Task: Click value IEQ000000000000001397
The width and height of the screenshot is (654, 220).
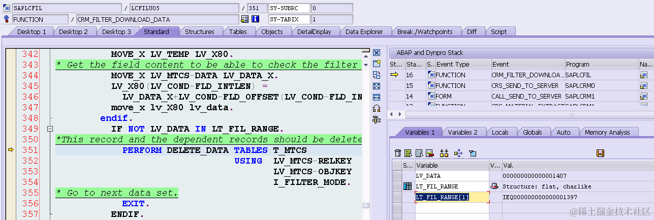Action: [540, 197]
